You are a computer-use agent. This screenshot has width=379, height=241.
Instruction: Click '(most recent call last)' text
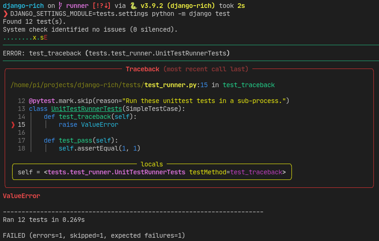pyautogui.click(x=206, y=69)
